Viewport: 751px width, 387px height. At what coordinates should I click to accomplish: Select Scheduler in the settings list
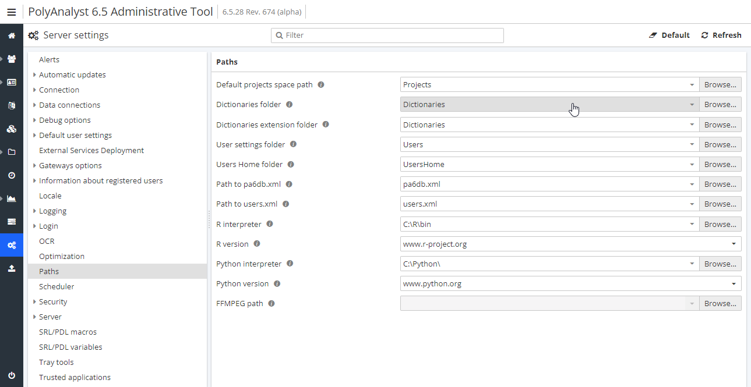(x=57, y=287)
